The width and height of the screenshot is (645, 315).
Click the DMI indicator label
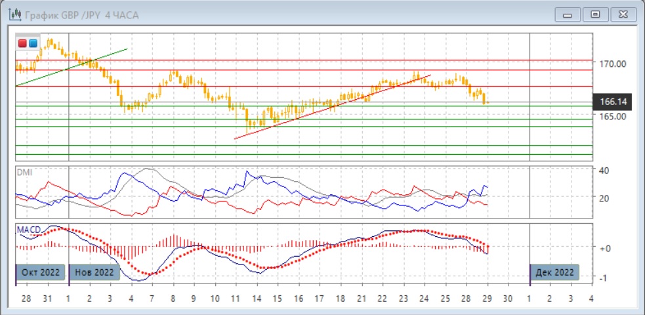pyautogui.click(x=25, y=172)
